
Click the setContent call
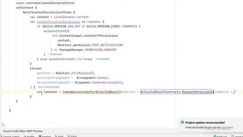coord(25,8)
